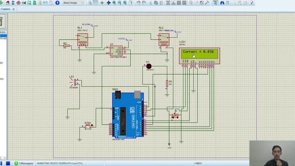The height and width of the screenshot is (166, 295).
Task: Click the Packaging Tool hammer icon
Action: [x=207, y=3]
